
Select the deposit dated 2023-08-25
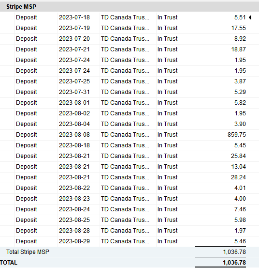pos(129,220)
